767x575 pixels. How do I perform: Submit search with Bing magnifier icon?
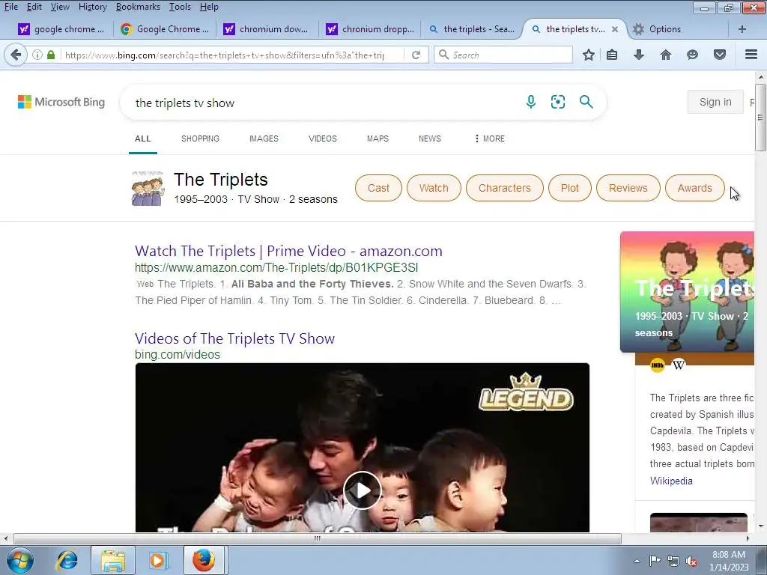[x=586, y=102]
